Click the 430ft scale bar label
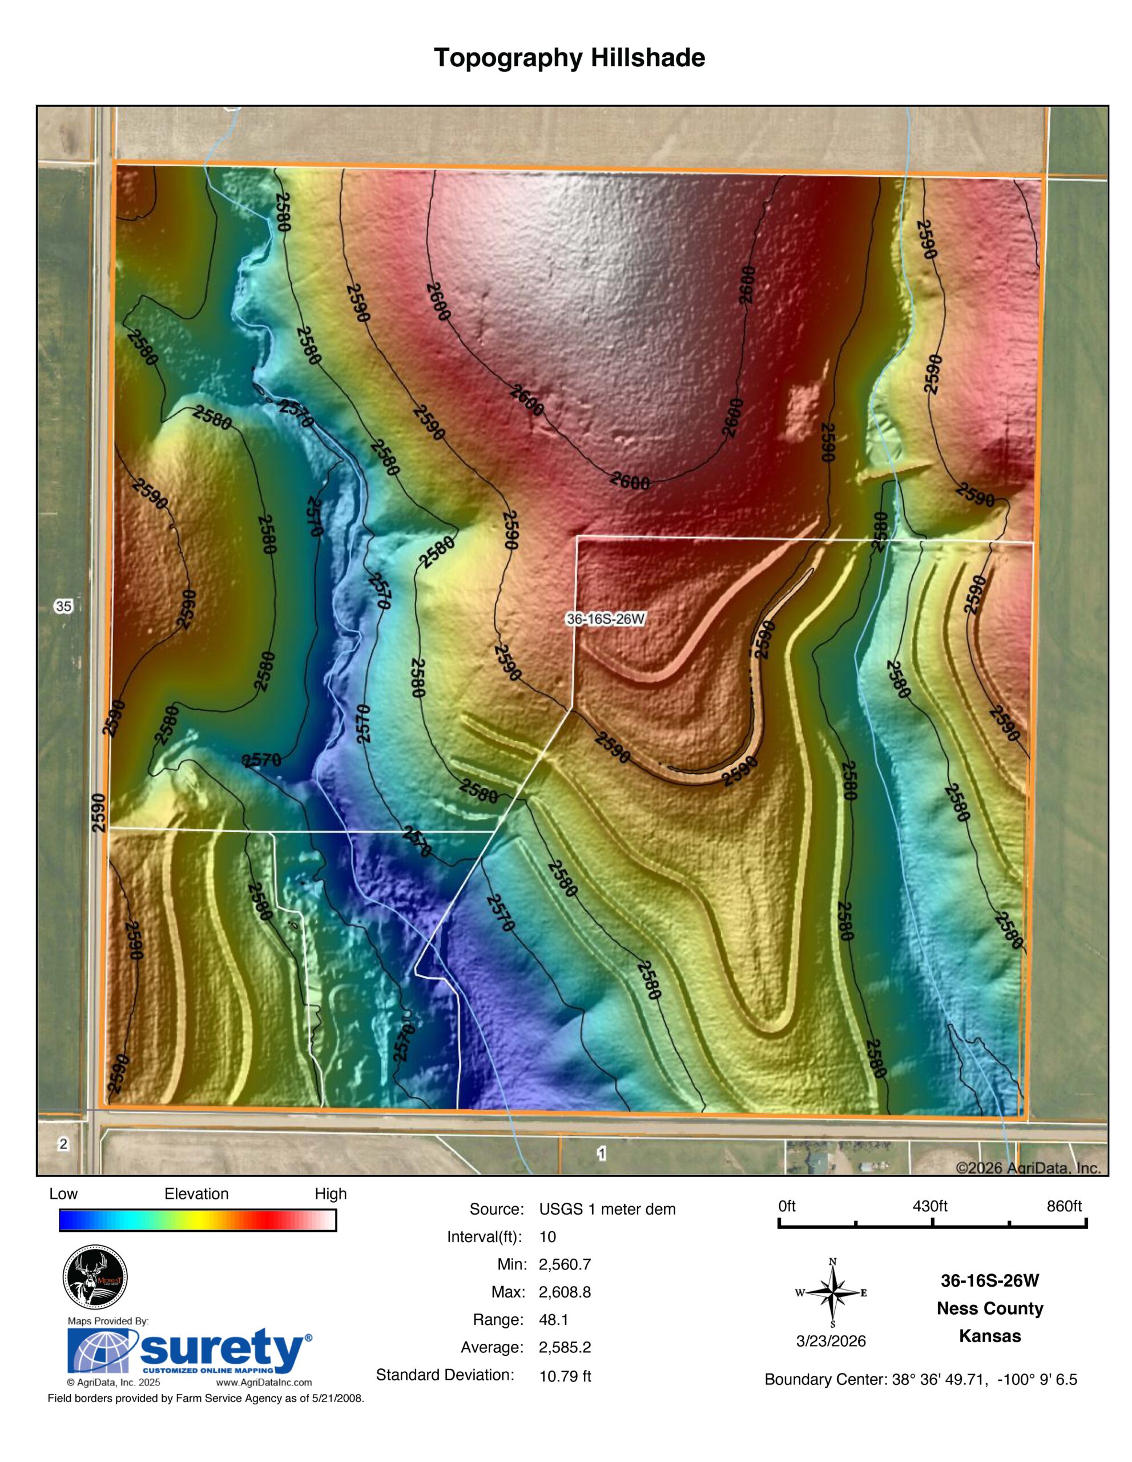This screenshot has width=1132, height=1462. click(x=930, y=1206)
